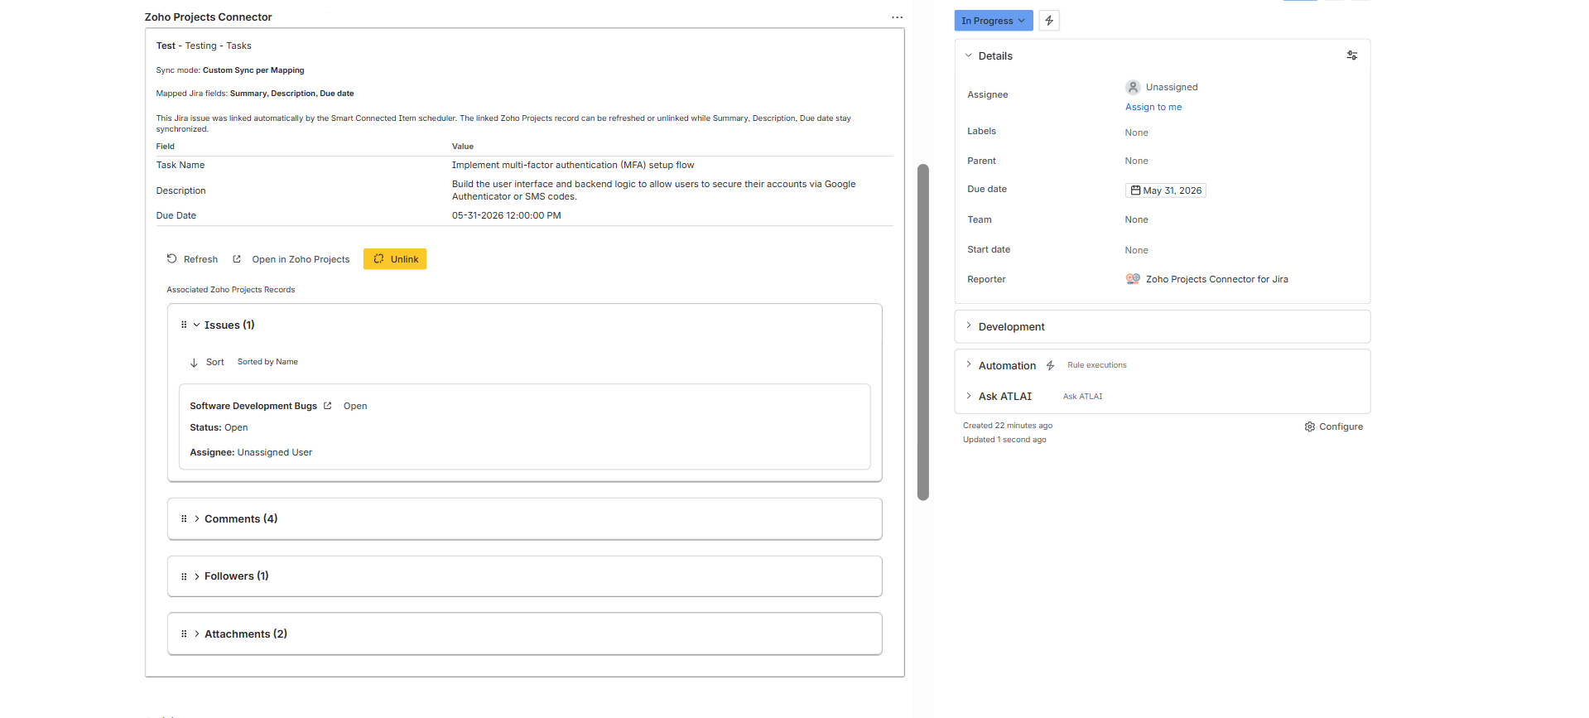This screenshot has height=718, width=1589.
Task: Expand the Ask ATLAI panel
Action: pos(968,396)
